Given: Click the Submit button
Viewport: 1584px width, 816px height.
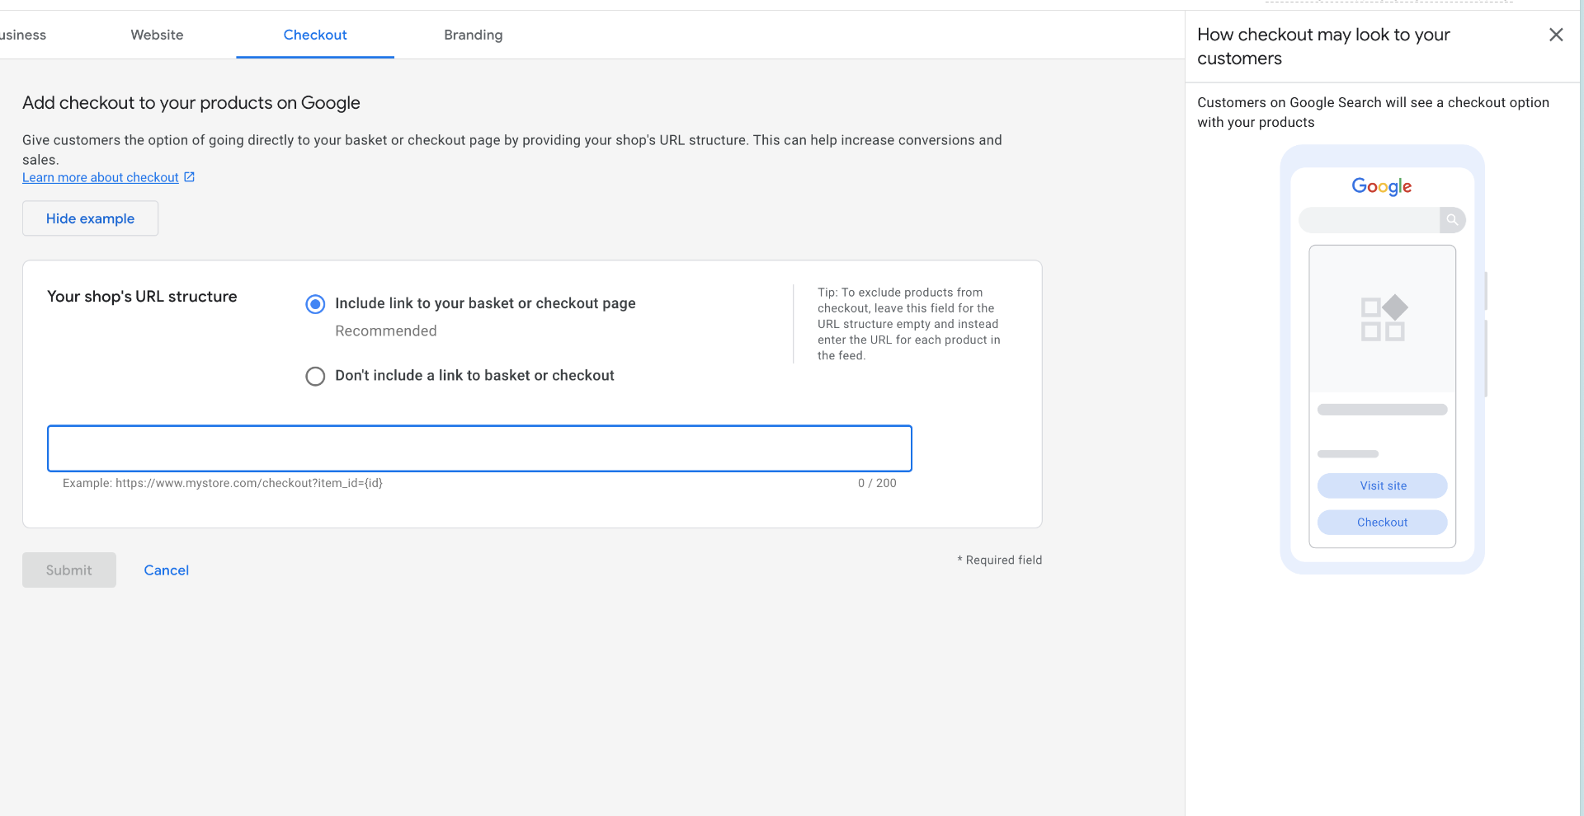Looking at the screenshot, I should (x=69, y=570).
